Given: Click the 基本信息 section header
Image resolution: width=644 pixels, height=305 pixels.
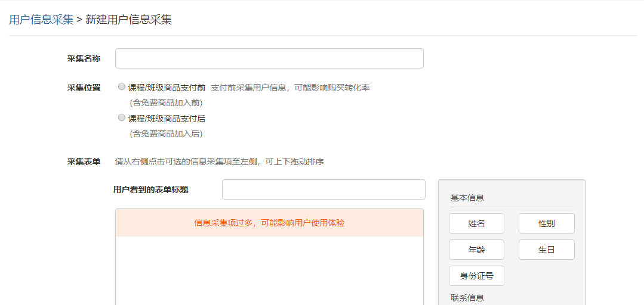Looking at the screenshot, I should 467,198.
